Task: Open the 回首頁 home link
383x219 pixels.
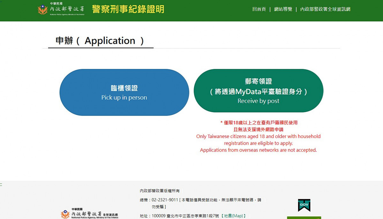Action: [259, 9]
